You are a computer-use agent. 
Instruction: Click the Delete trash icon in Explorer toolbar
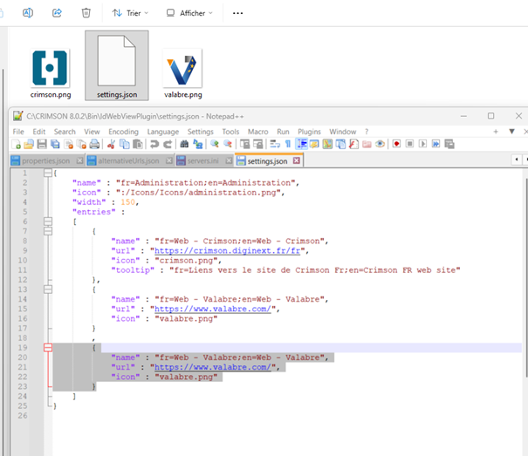click(86, 13)
